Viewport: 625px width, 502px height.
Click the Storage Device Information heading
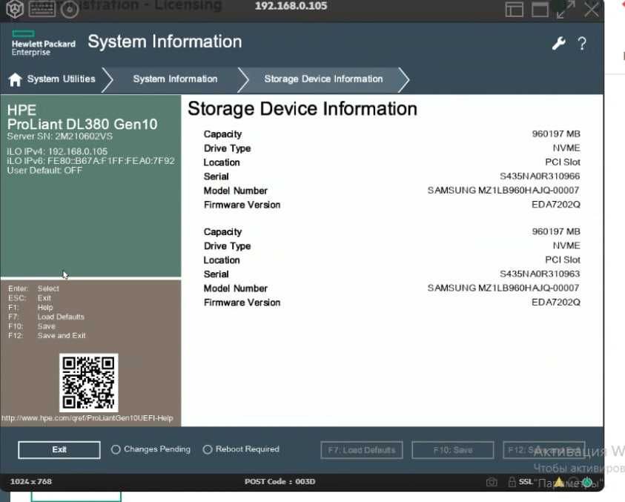(302, 109)
